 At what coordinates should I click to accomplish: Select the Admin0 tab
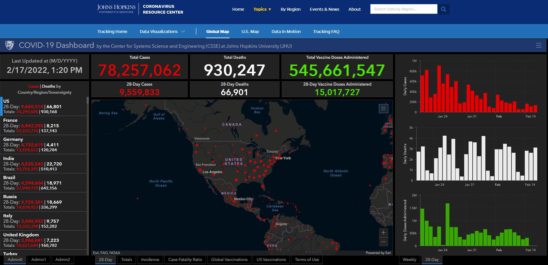point(15,260)
